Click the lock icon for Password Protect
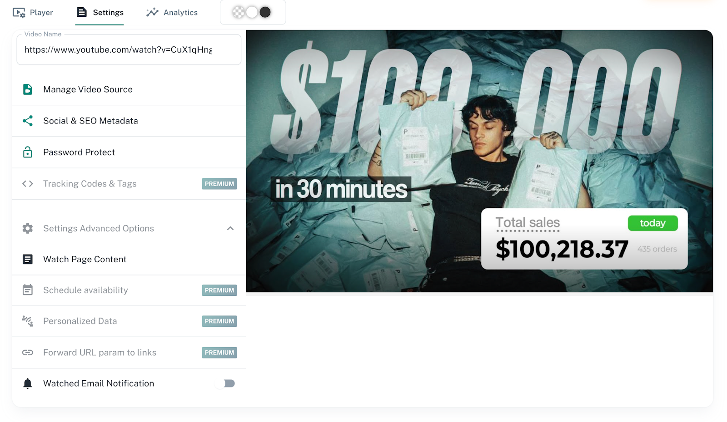 coord(28,152)
